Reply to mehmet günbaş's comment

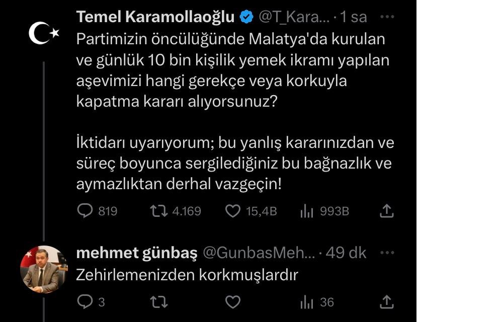pos(85,302)
